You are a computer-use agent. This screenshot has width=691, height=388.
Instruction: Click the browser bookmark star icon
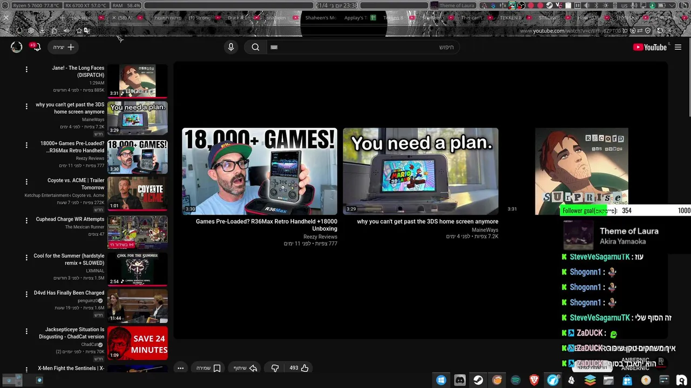(x=79, y=31)
